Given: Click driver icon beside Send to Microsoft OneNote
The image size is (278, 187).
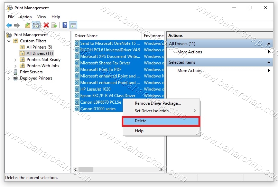Looking at the screenshot, I should point(77,43).
